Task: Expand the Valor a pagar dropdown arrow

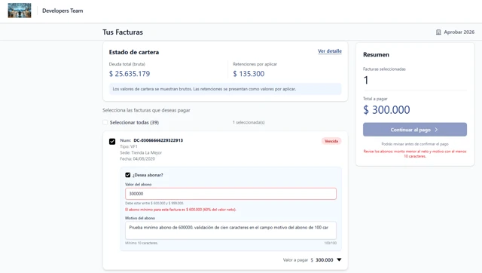Action: point(339,259)
